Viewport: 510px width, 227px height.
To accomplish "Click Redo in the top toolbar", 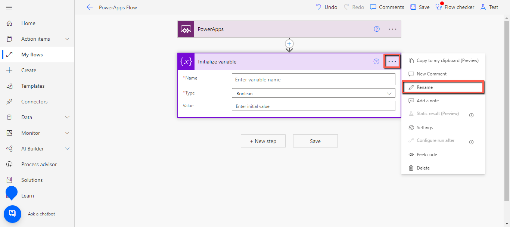I will 354,7.
